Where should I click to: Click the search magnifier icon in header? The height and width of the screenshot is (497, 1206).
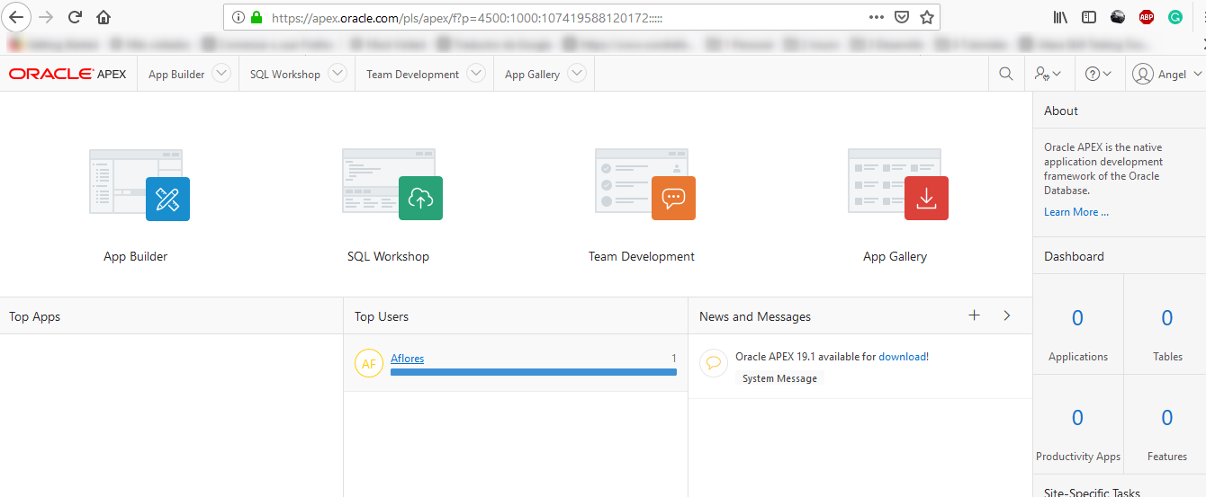(1006, 75)
